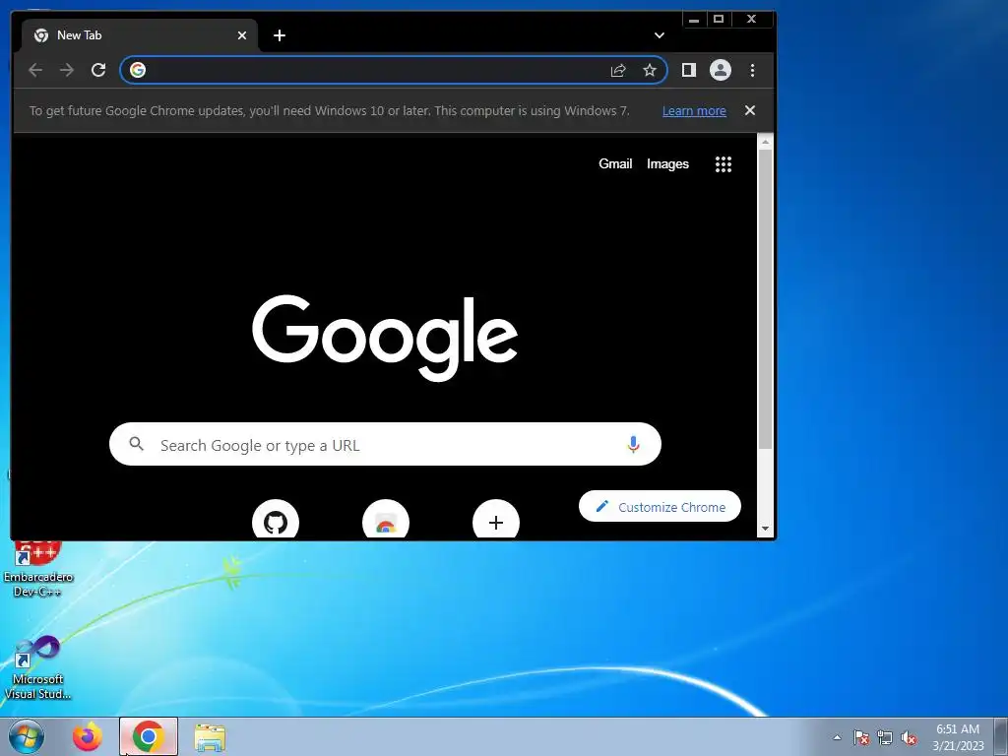Click the forward navigation arrow
This screenshot has height=756, width=1008.
coord(67,70)
